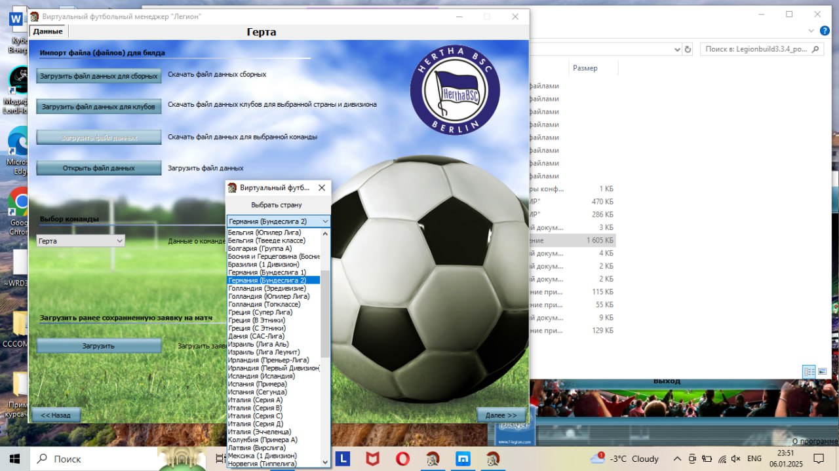This screenshot has width=839, height=471.
Task: Click Загрузить файл данных для сборных
Action: (99, 76)
